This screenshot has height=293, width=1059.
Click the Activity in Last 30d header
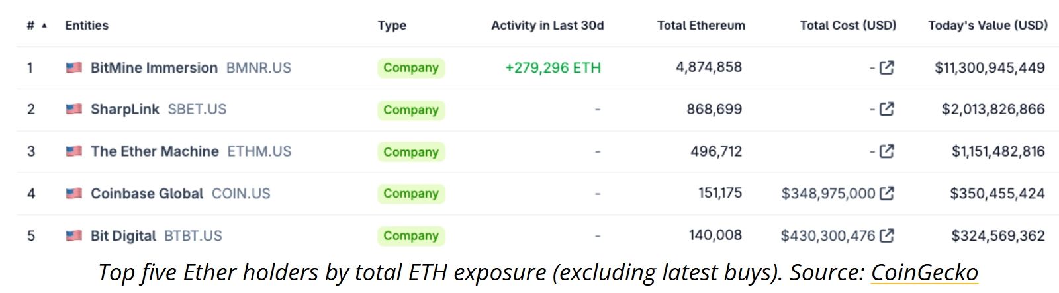point(547,26)
